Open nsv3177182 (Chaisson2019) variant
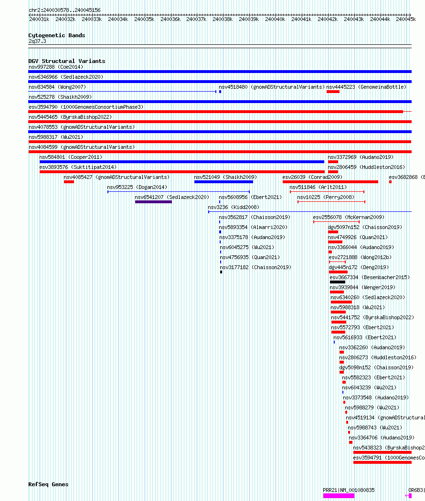 pos(255,267)
